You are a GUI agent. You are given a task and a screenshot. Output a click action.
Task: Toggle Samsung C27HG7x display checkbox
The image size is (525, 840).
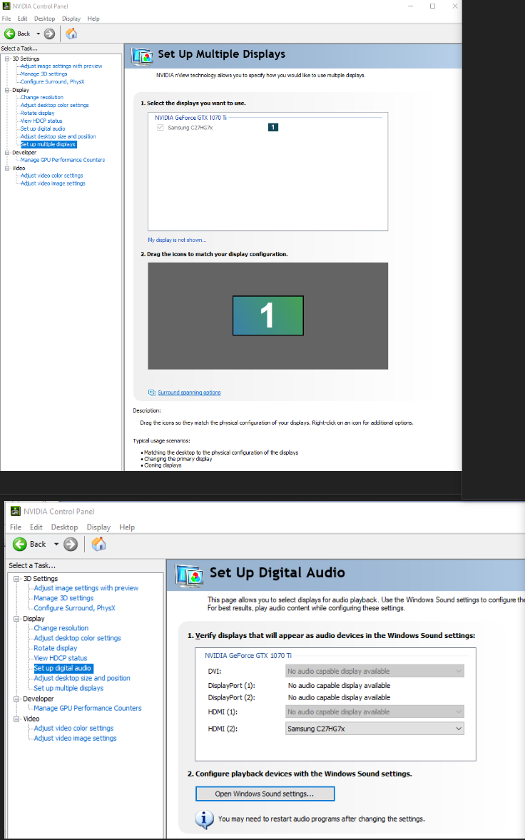tap(160, 128)
